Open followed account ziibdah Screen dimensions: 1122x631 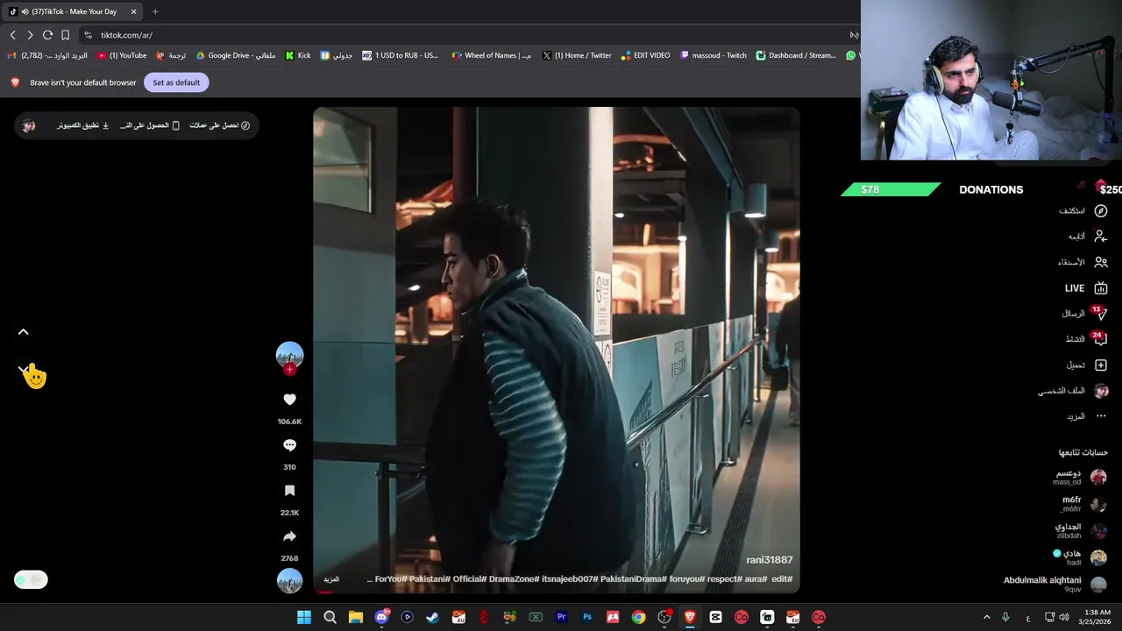click(1081, 531)
